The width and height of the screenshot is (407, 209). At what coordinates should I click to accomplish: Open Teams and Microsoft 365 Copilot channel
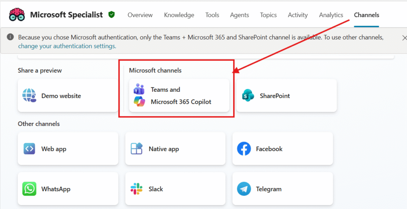tap(179, 96)
